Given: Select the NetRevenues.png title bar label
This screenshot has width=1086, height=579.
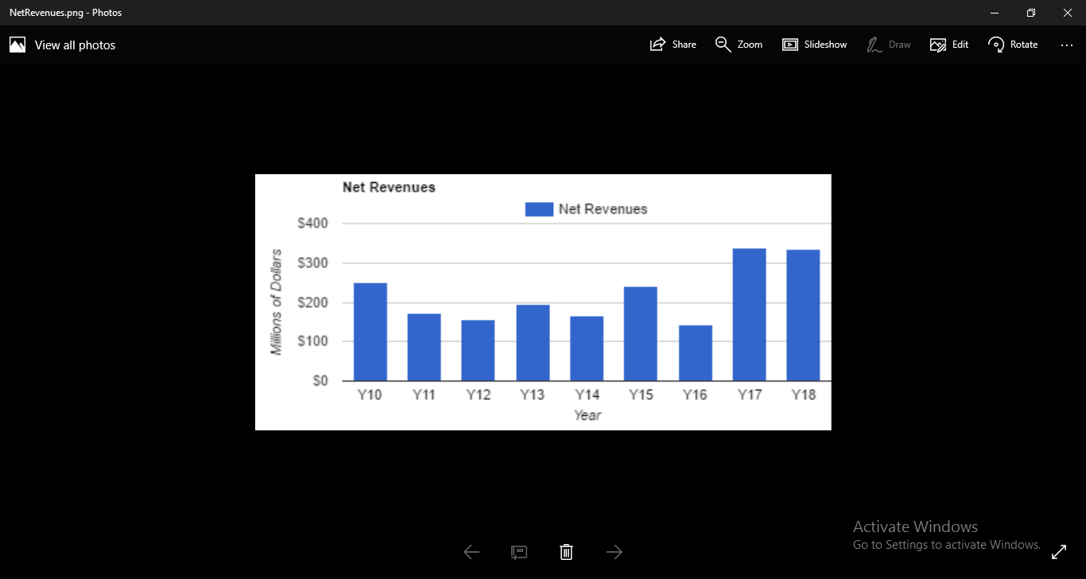Looking at the screenshot, I should coord(66,12).
